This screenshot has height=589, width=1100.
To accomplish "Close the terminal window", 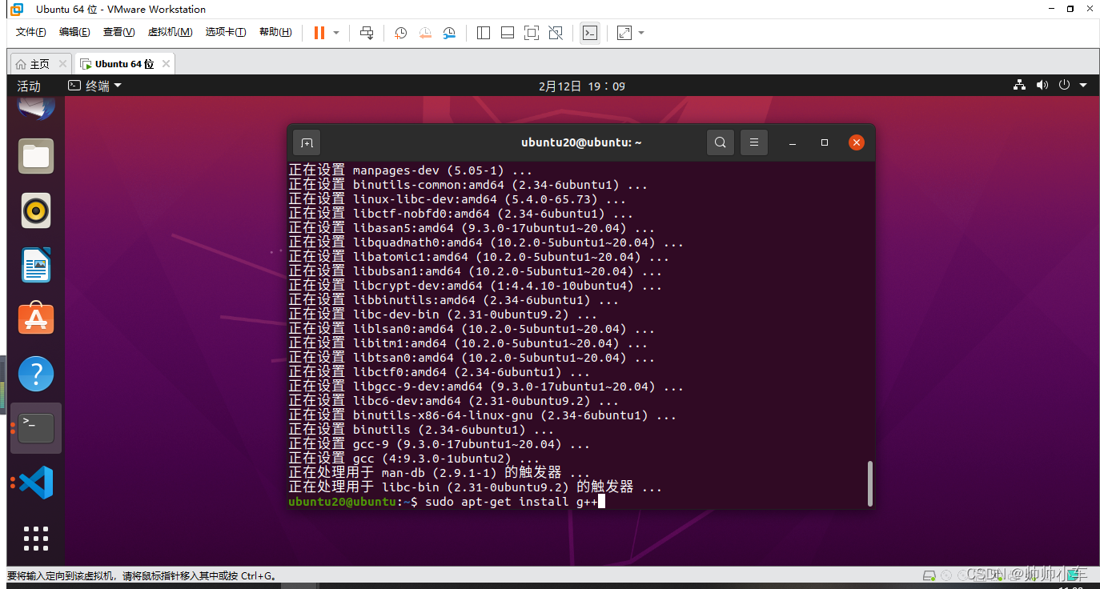I will point(857,142).
